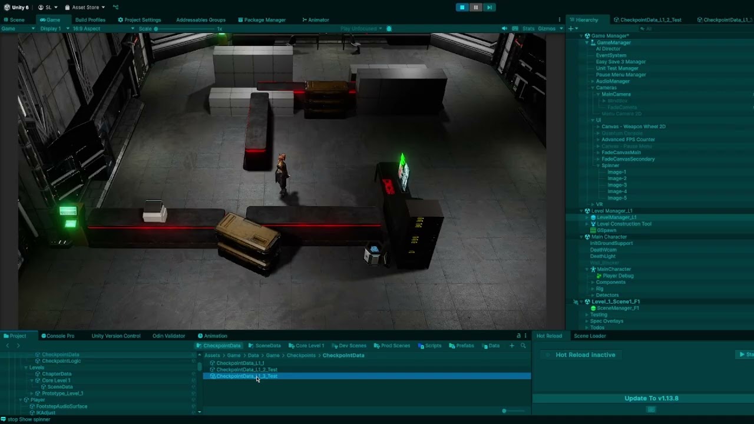
Task: Click the add (+) button in Project toolbar
Action: 512,346
